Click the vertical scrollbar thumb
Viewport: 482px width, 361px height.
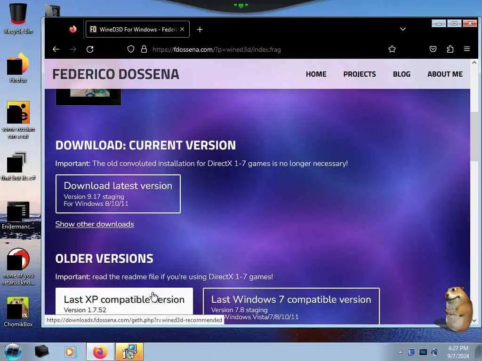coord(474,137)
